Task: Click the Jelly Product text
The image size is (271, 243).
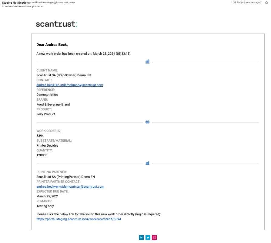Action: point(46,114)
